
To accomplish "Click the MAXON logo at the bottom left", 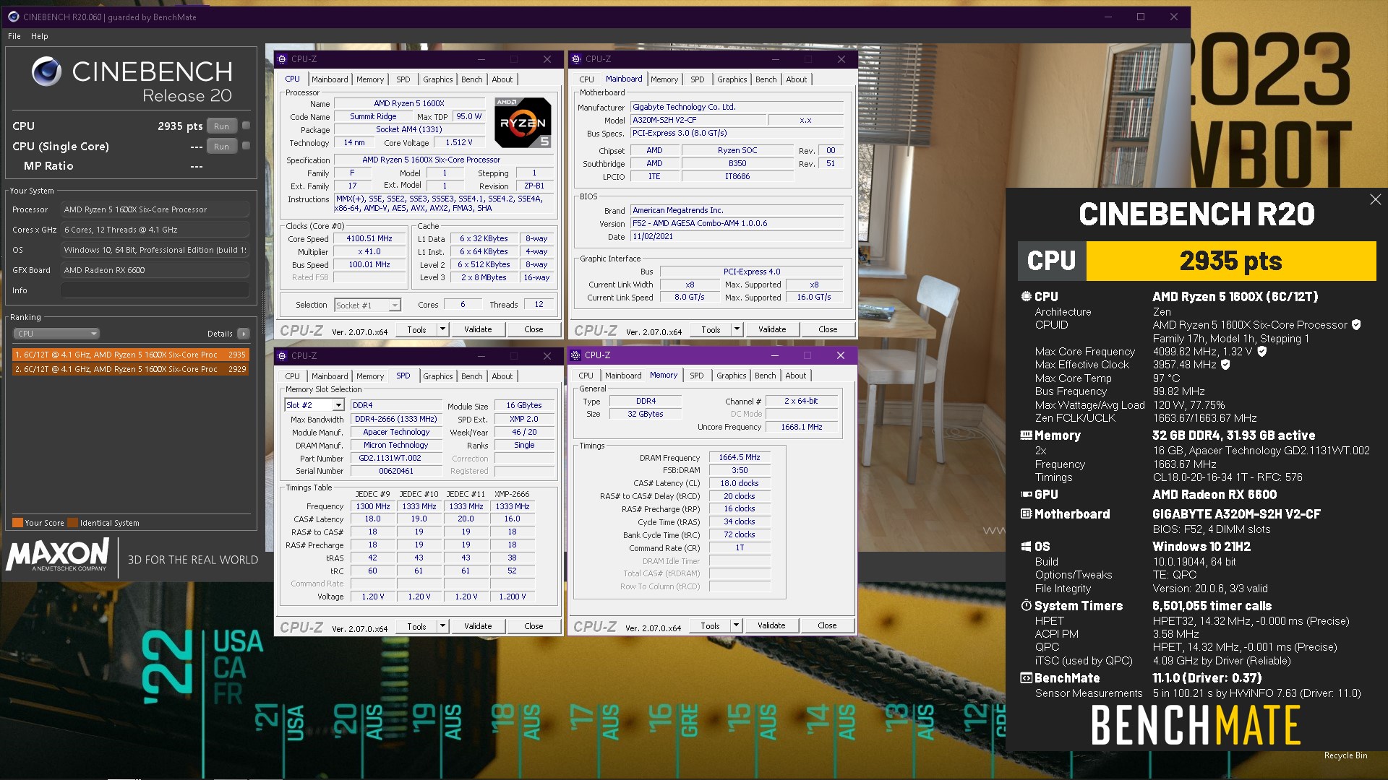I will click(x=58, y=556).
